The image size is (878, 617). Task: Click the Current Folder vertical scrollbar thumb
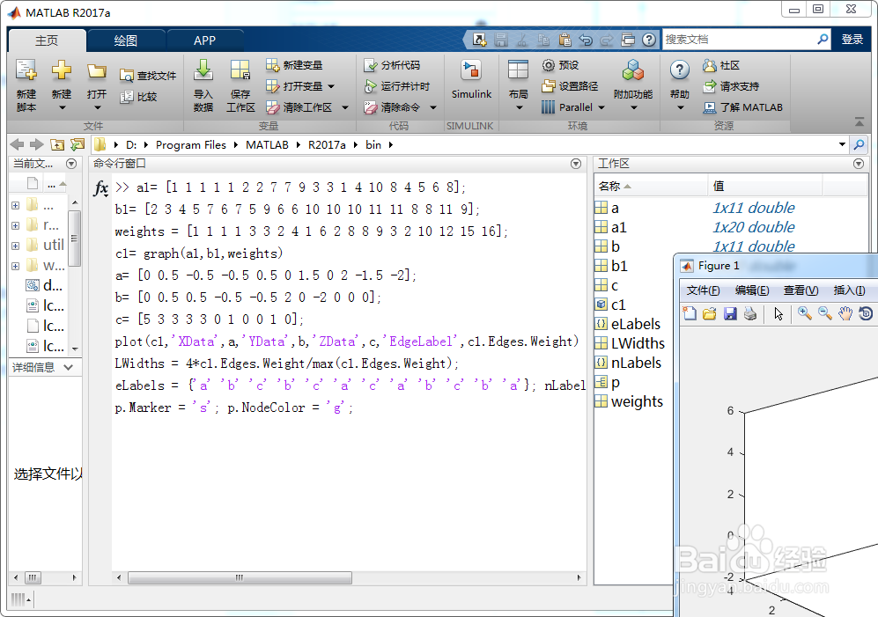75,239
